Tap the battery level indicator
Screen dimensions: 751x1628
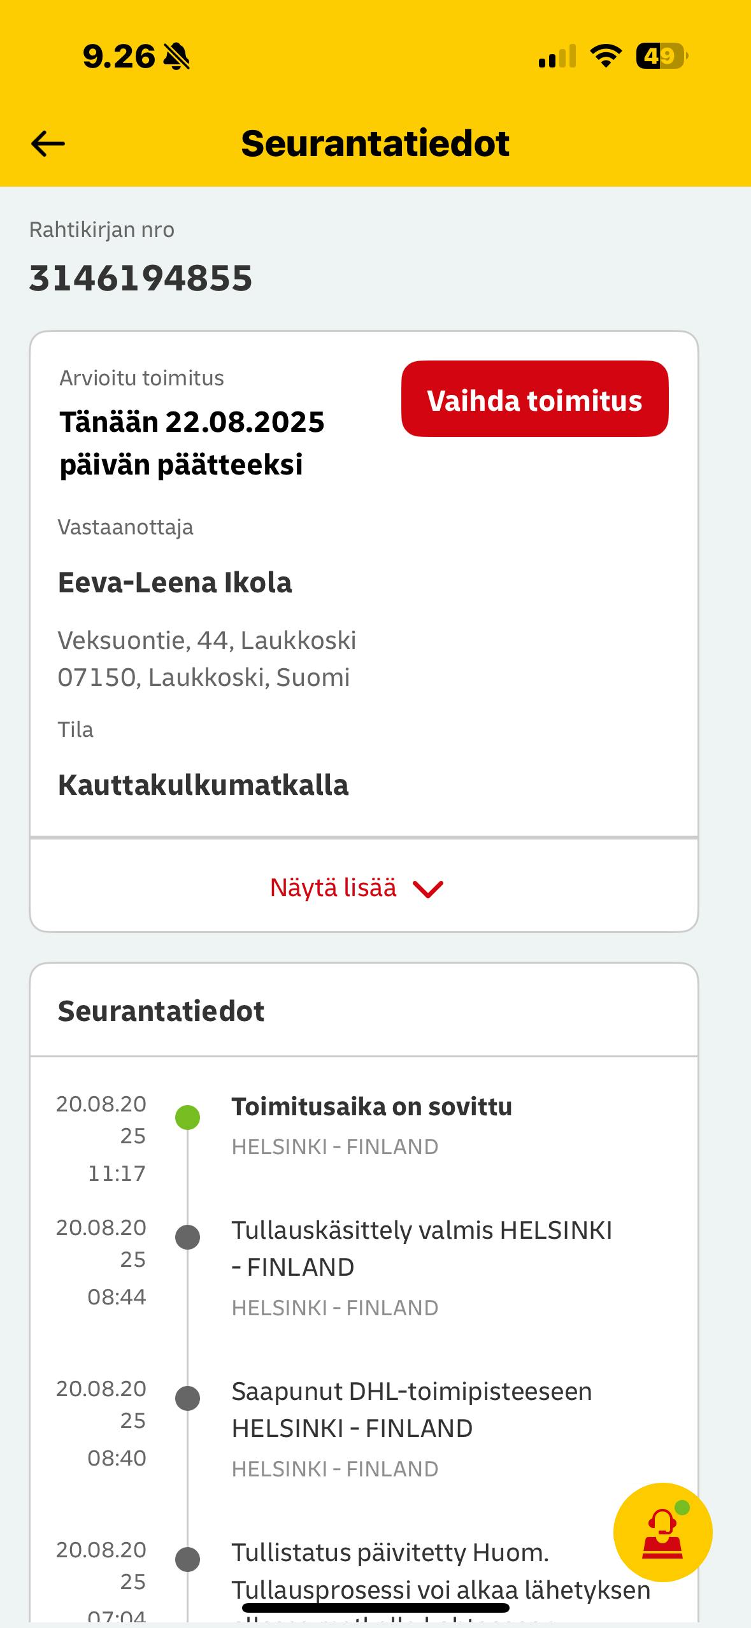[661, 56]
